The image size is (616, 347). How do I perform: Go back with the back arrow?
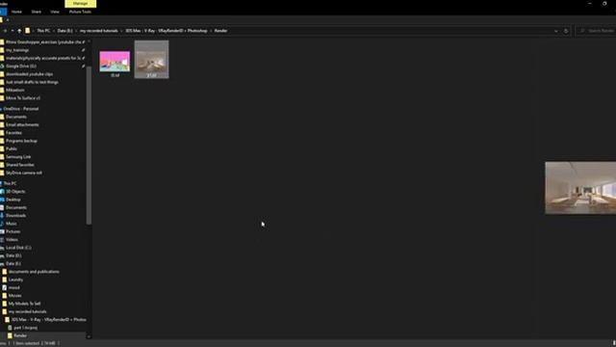coord(5,31)
